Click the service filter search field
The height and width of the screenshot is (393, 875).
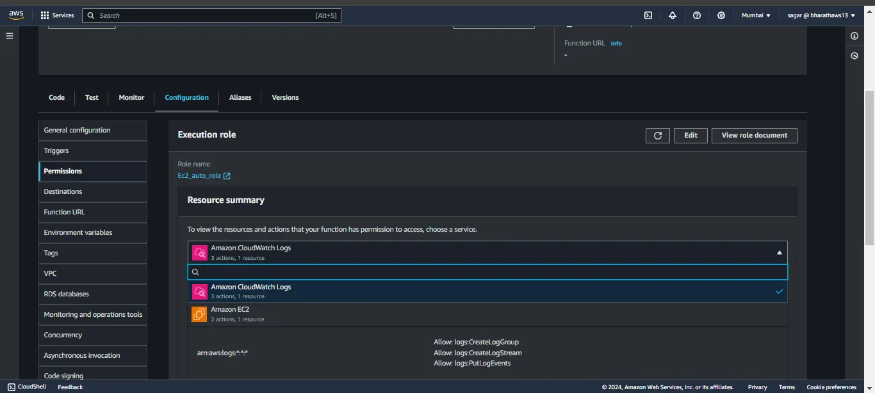[x=487, y=272]
